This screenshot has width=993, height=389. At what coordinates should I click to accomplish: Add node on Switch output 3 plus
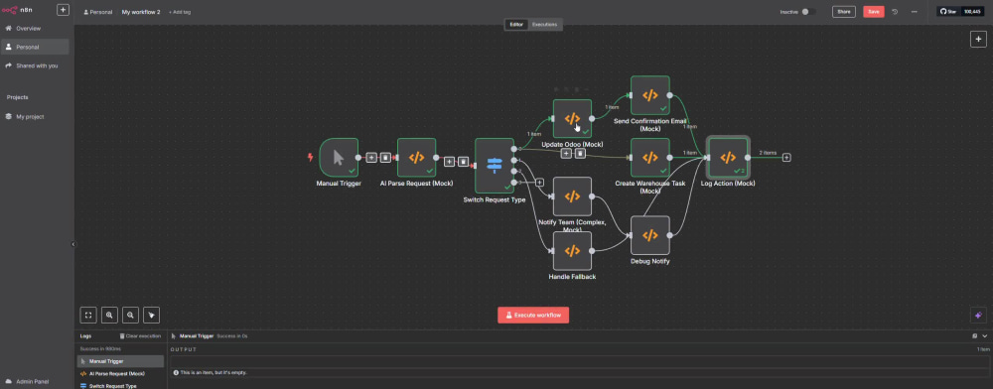[x=539, y=183]
